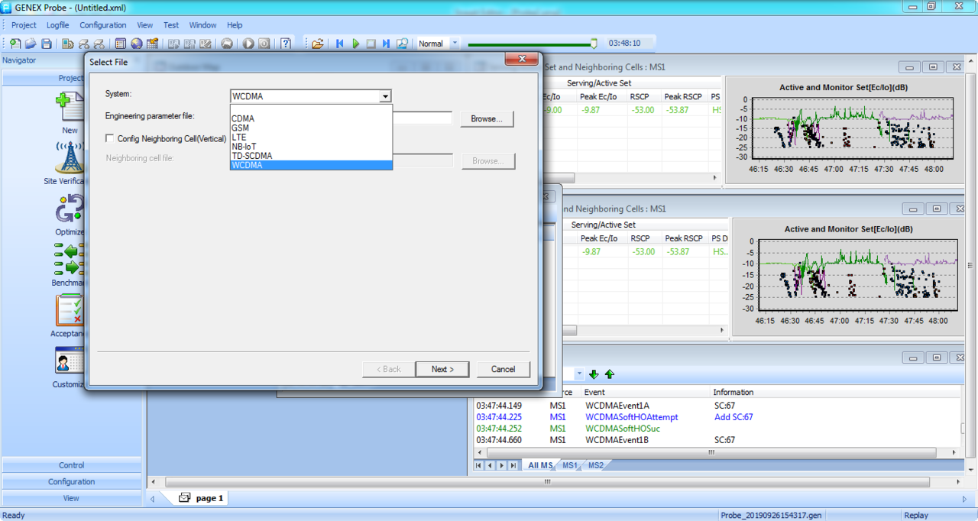This screenshot has height=521, width=978.
Task: Click last-sheet arrow beside All MS tab
Action: pos(513,465)
